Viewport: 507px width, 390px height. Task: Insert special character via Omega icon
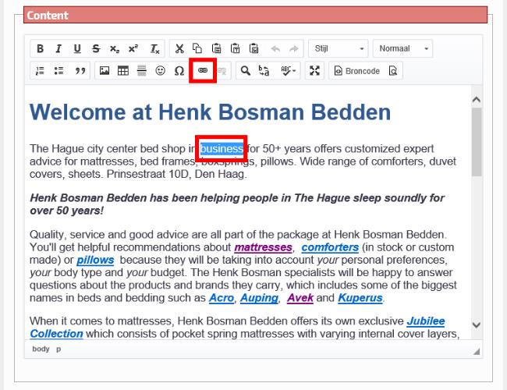tap(179, 70)
